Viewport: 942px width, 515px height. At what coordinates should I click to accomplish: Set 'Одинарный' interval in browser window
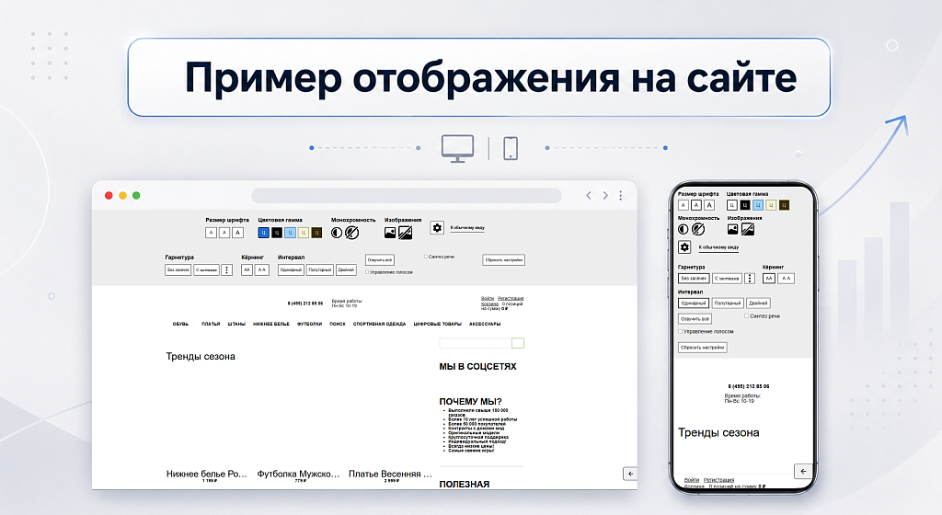coord(291,270)
